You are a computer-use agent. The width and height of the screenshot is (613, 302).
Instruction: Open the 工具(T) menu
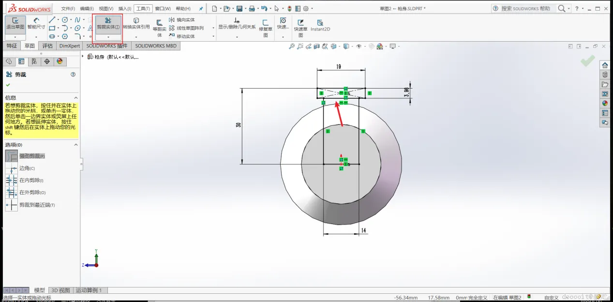[x=143, y=9]
